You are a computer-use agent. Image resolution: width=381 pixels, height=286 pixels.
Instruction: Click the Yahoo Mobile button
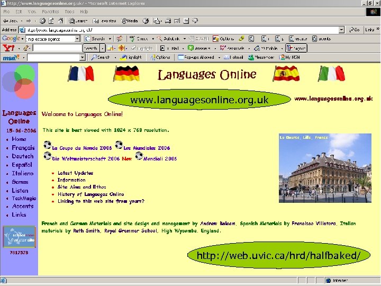pyautogui.click(x=266, y=48)
